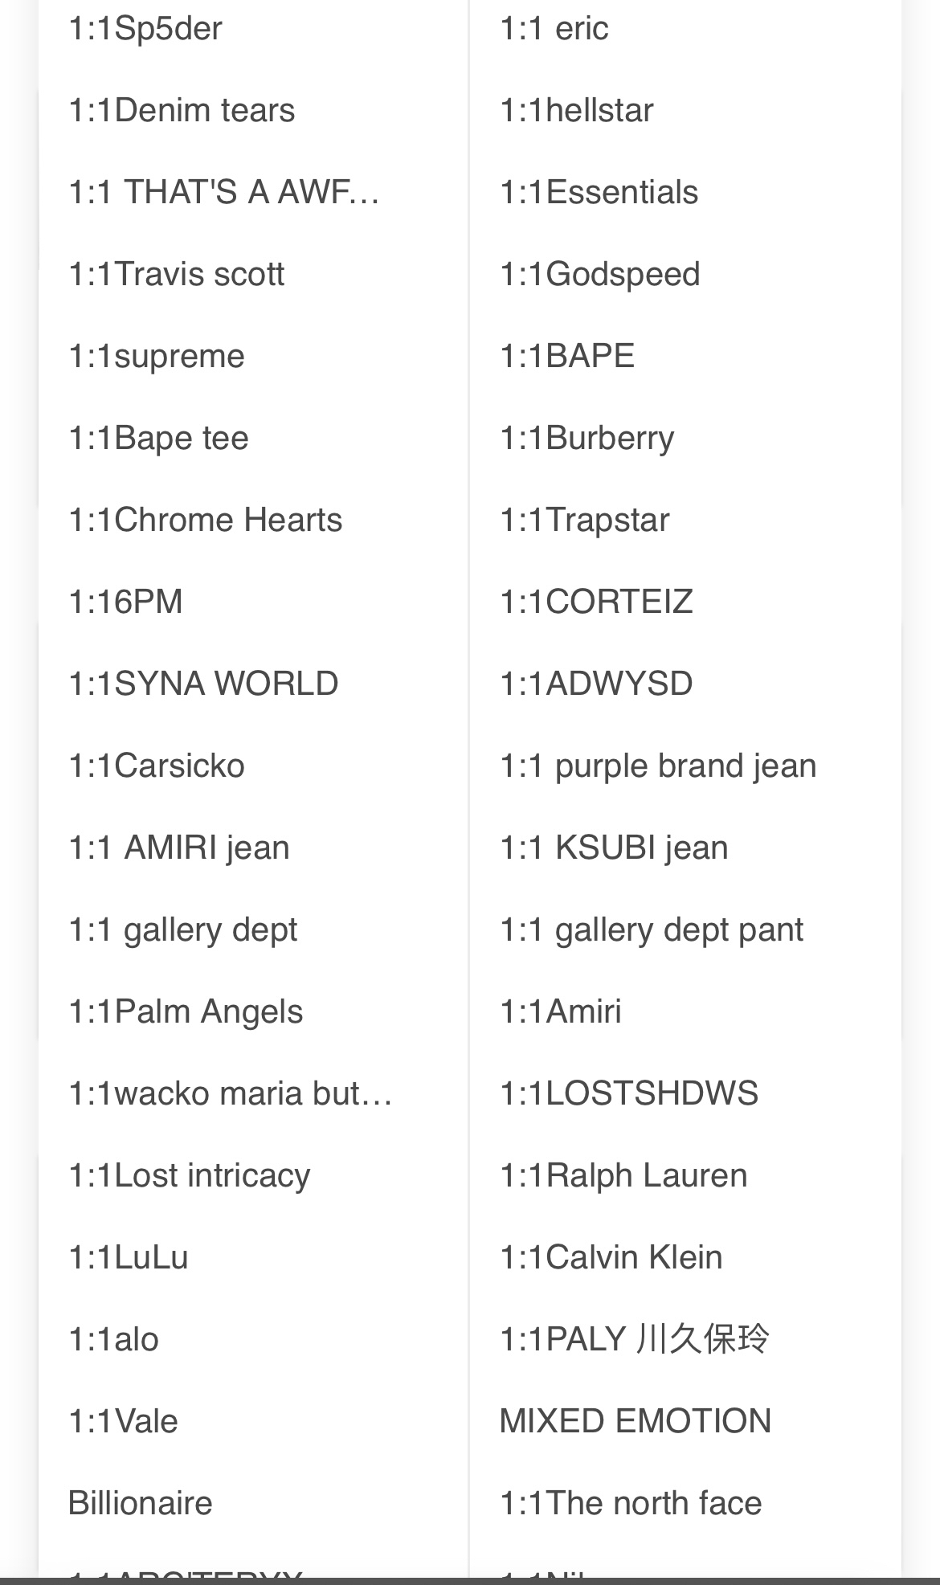Tap the 1:1Essentials menu entry
Screen dimensions: 940x1585
(x=599, y=193)
